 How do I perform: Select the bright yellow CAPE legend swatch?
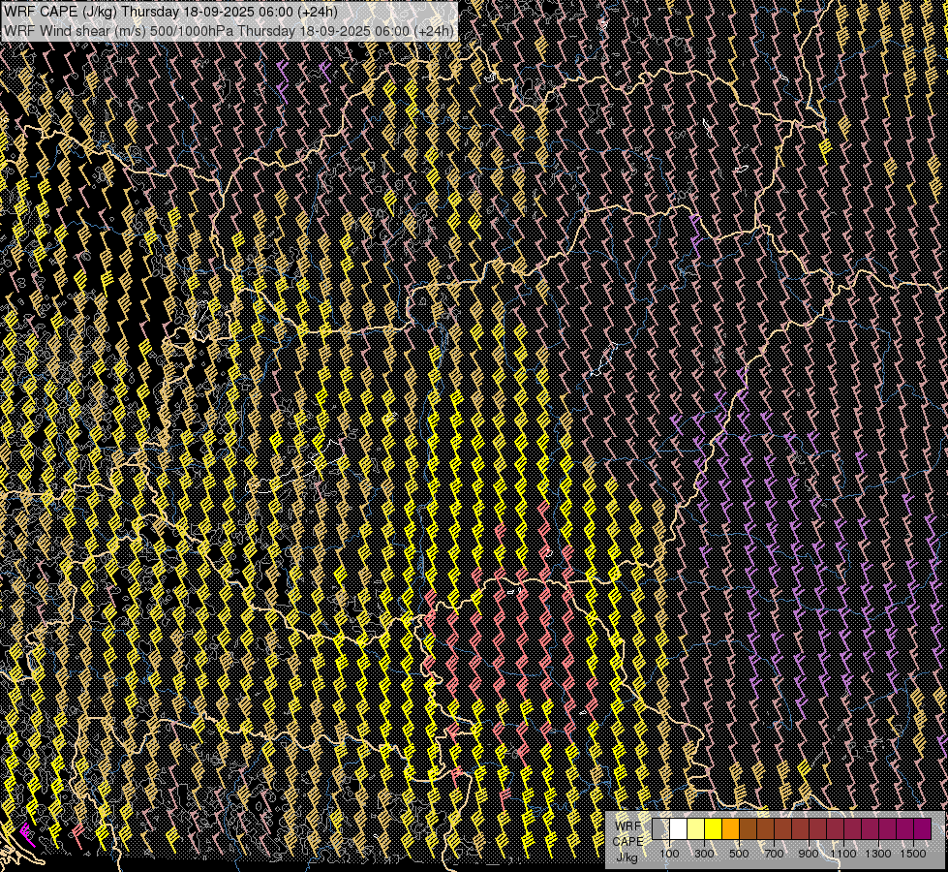point(713,828)
